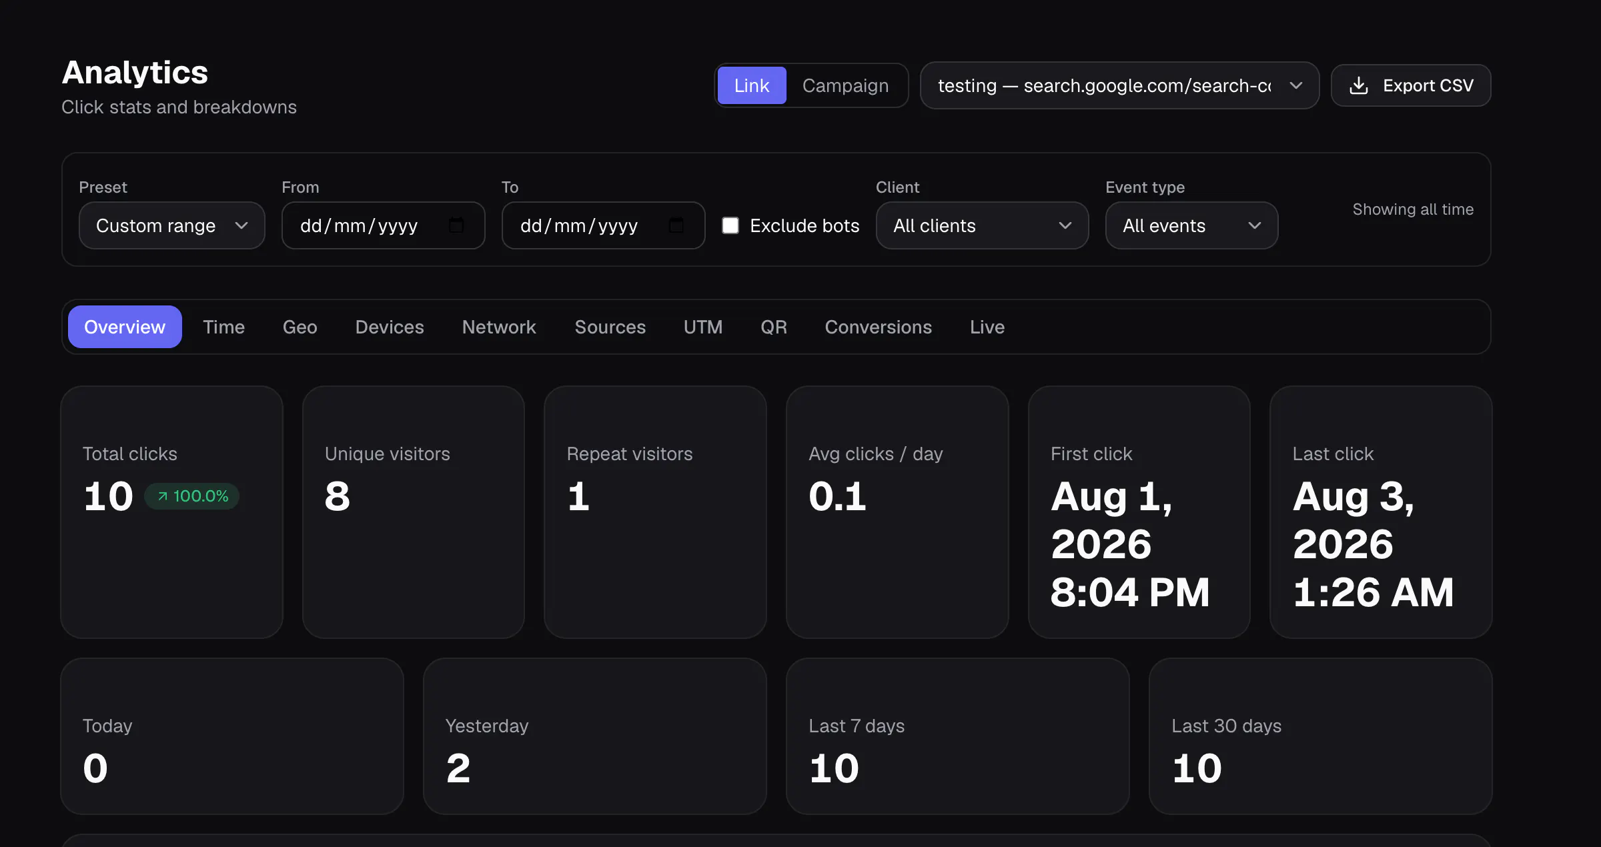Click the Preset filter label
Viewport: 1601px width, 847px height.
tap(103, 187)
